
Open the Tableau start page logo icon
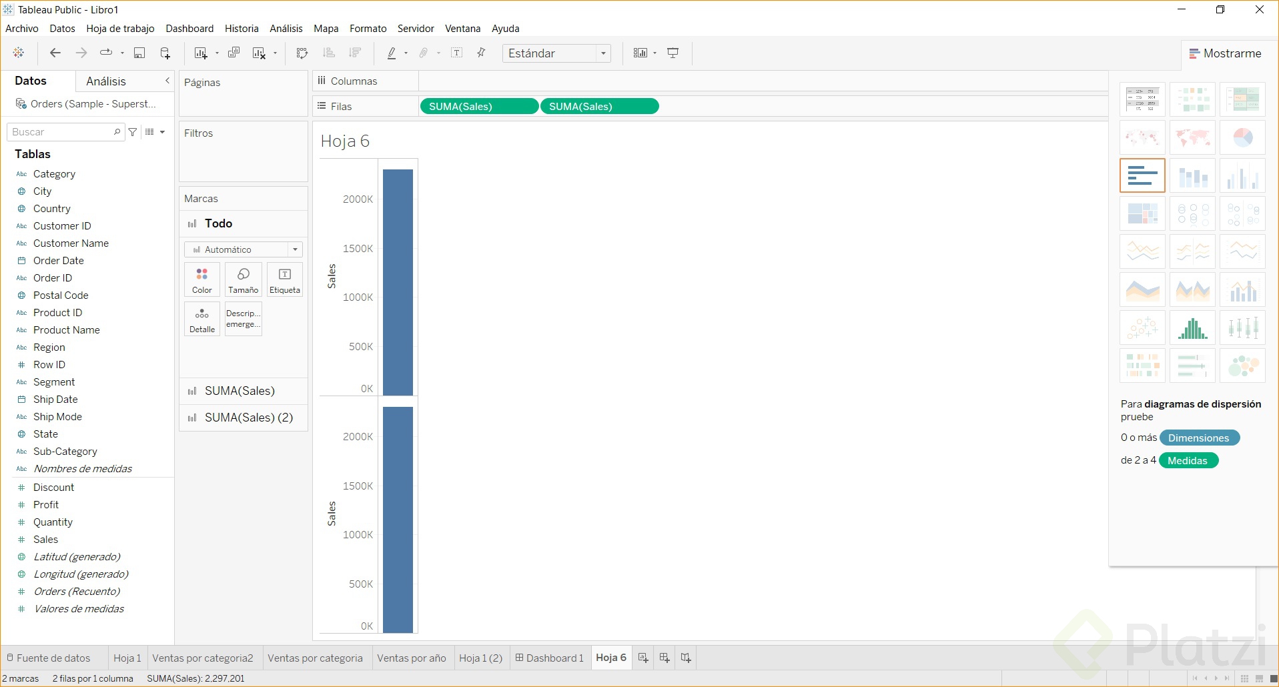(x=19, y=53)
